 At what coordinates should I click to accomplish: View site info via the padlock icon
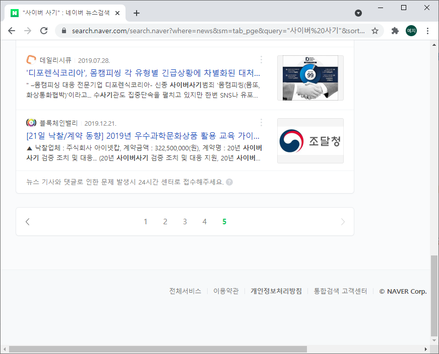click(x=64, y=31)
